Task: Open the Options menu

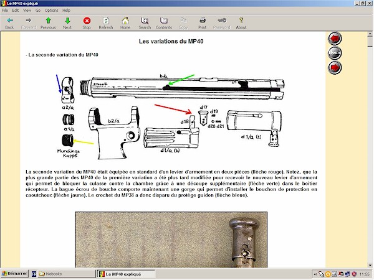Action: pos(51,10)
